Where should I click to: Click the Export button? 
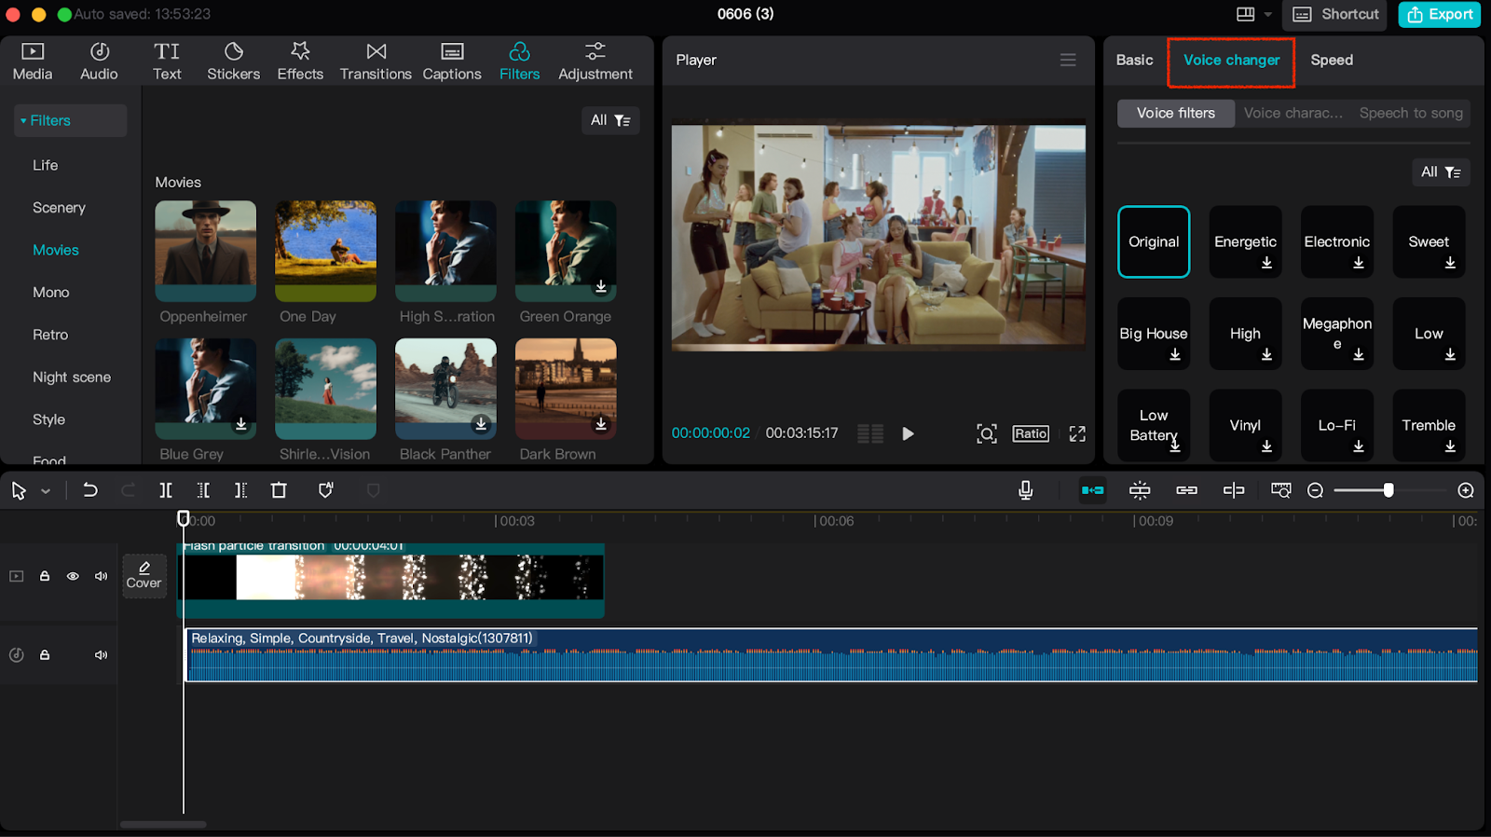pos(1440,14)
